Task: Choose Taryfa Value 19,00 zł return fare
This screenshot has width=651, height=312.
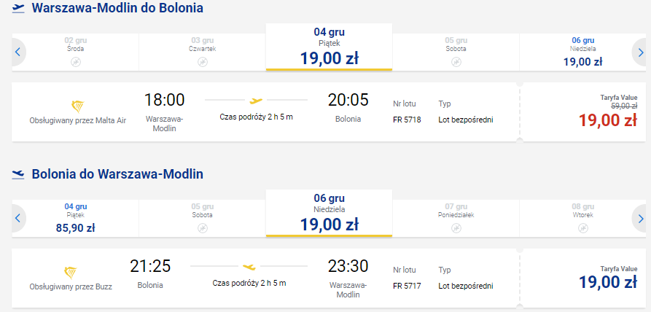Action: point(608,282)
